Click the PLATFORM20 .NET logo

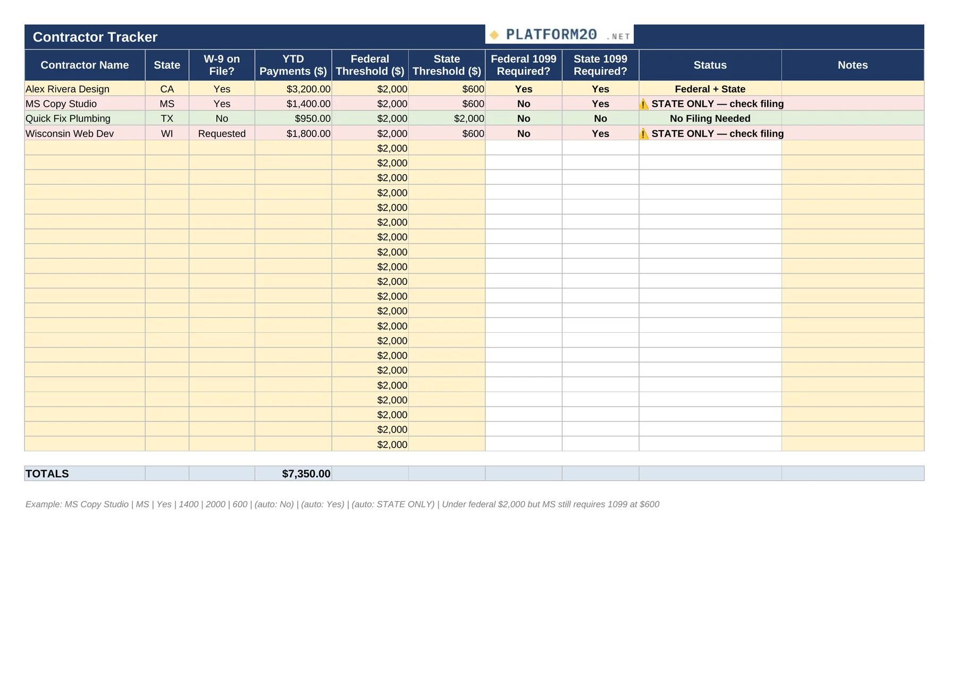click(x=559, y=35)
